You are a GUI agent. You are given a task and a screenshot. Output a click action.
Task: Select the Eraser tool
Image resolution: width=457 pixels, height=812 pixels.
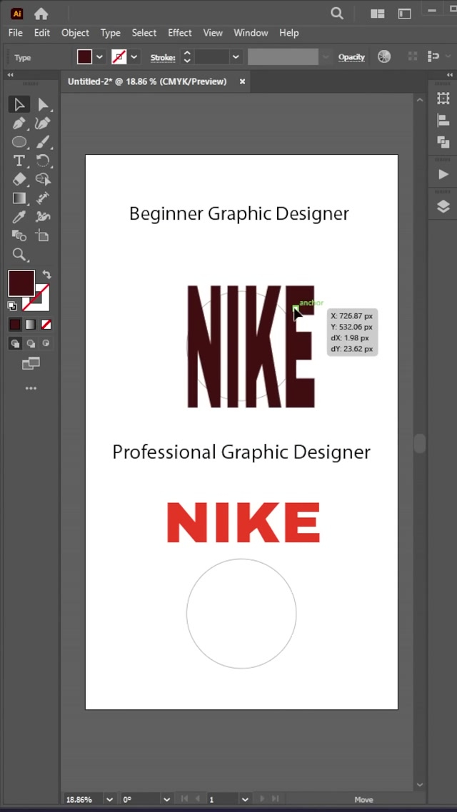pos(19,179)
